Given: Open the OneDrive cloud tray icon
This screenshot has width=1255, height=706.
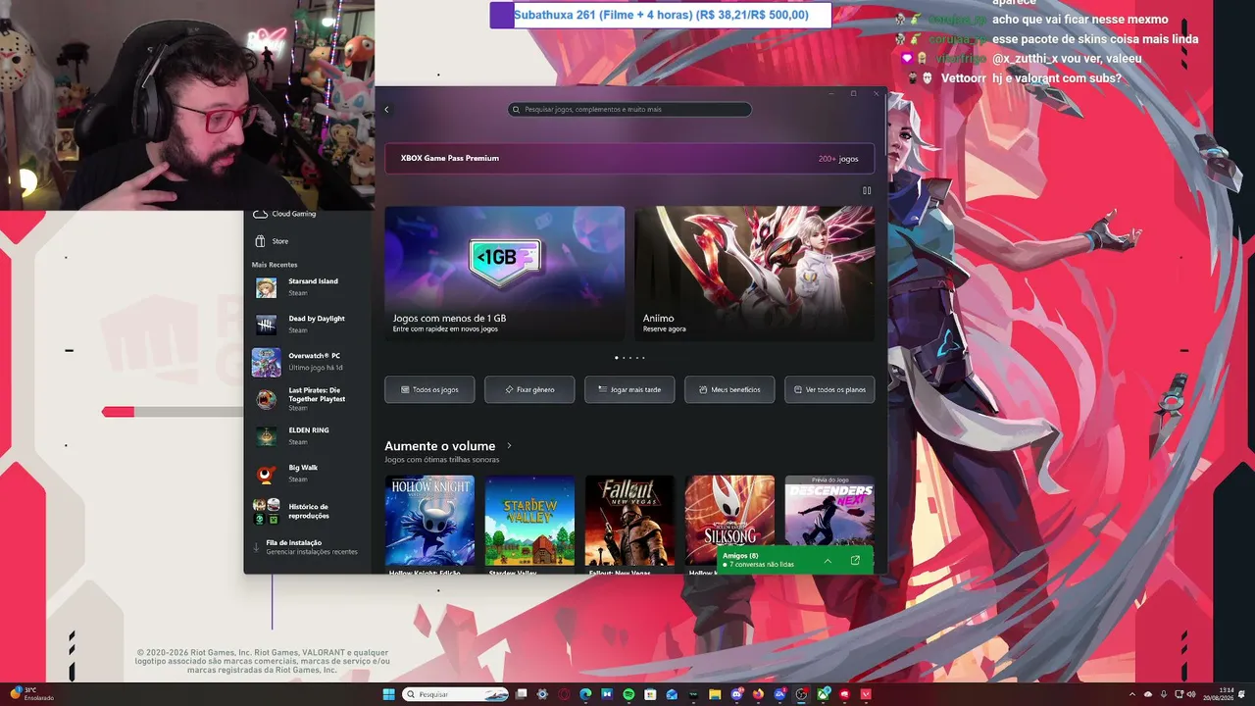Looking at the screenshot, I should pos(1148,694).
